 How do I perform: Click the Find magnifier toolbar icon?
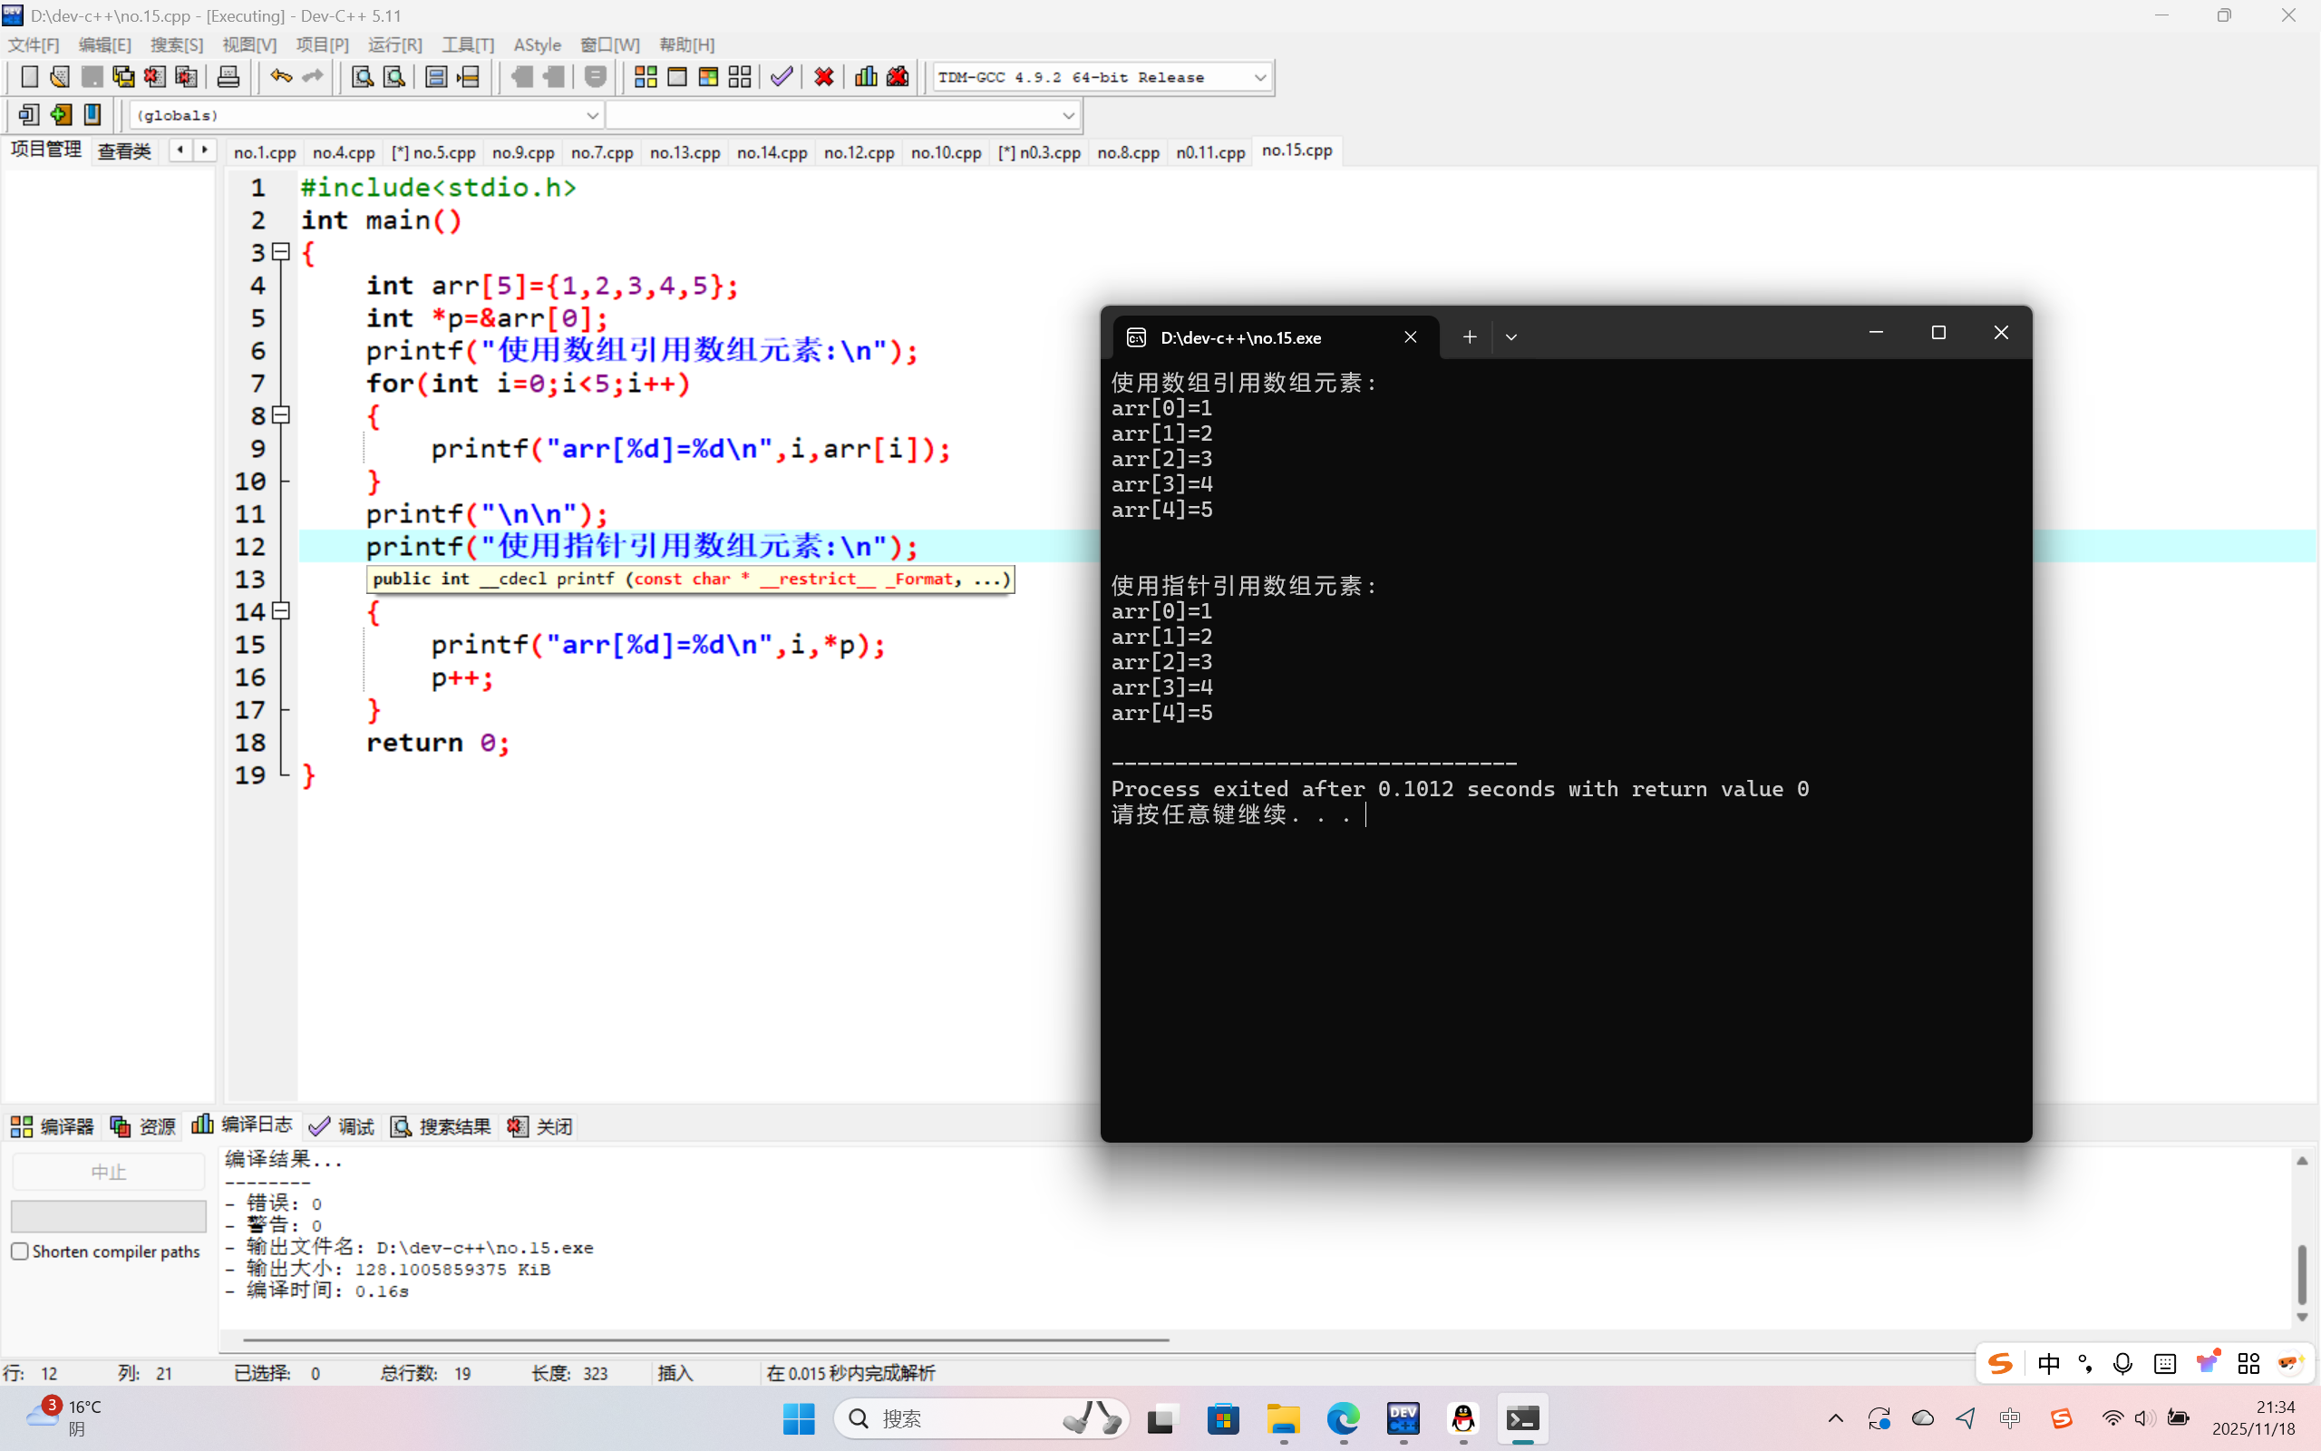pyautogui.click(x=362, y=77)
